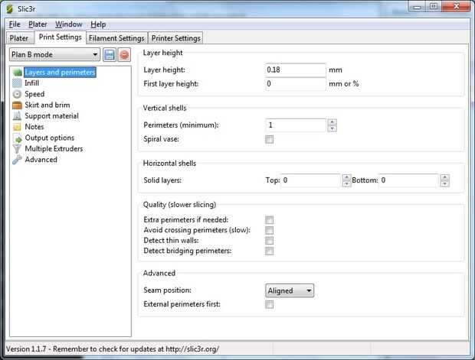This screenshot has height=360, width=475.
Task: Toggle Detect bridging perimeters checkbox
Action: [270, 251]
